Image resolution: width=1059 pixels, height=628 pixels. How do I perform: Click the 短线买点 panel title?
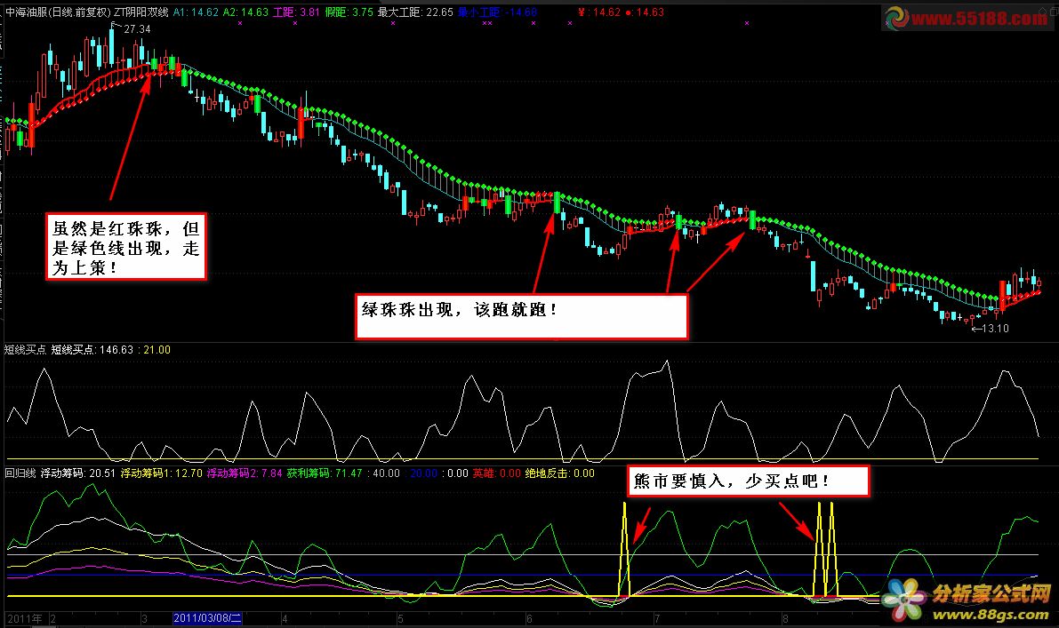click(25, 349)
